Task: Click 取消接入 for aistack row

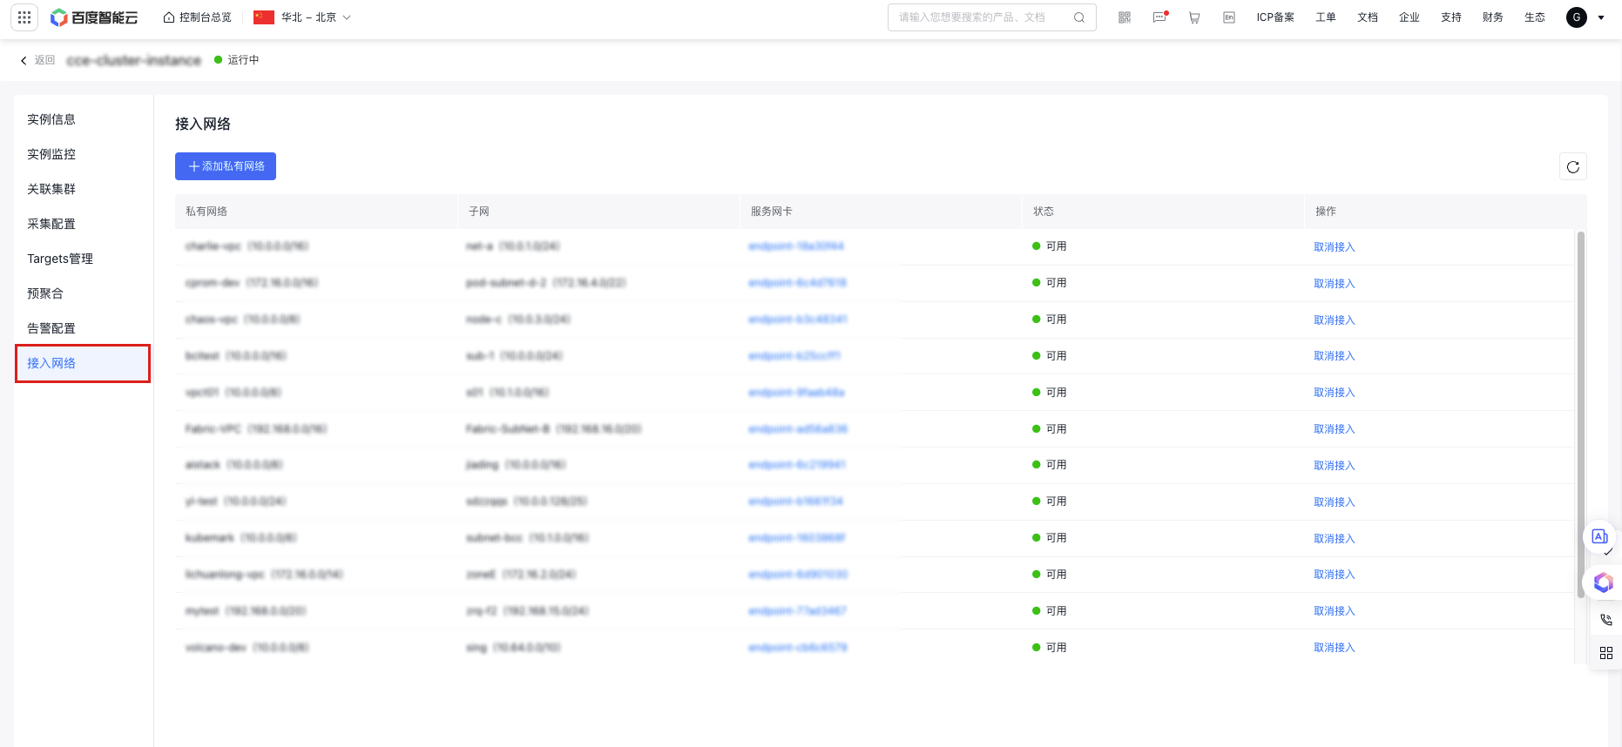Action: (1335, 466)
